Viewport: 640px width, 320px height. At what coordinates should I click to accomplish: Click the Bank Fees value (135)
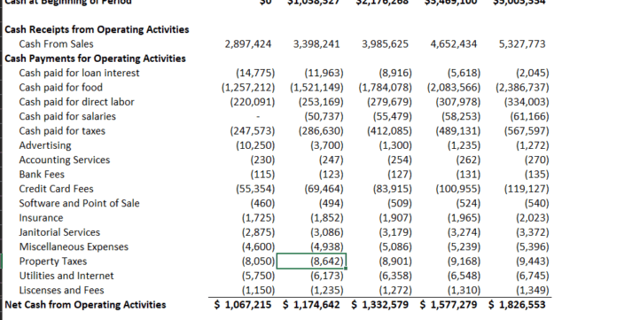tap(537, 175)
